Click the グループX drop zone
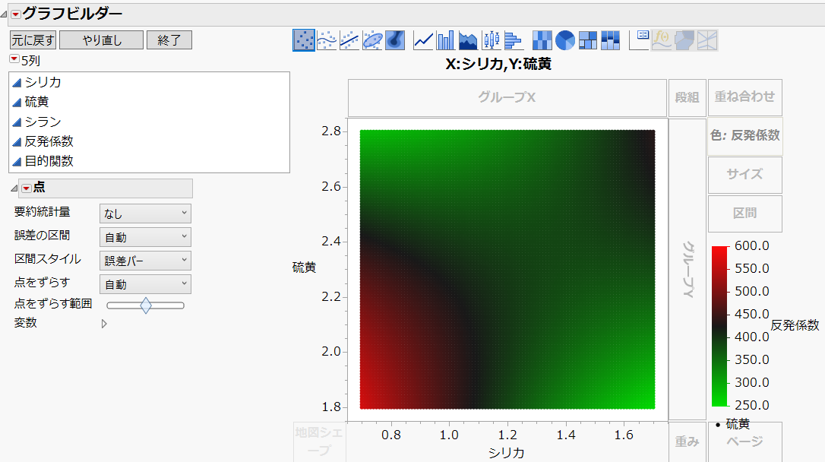The height and width of the screenshot is (462, 825). click(507, 98)
